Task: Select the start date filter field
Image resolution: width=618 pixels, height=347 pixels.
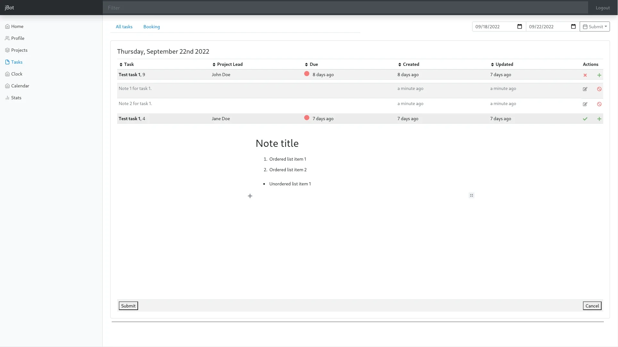Action: coord(495,26)
